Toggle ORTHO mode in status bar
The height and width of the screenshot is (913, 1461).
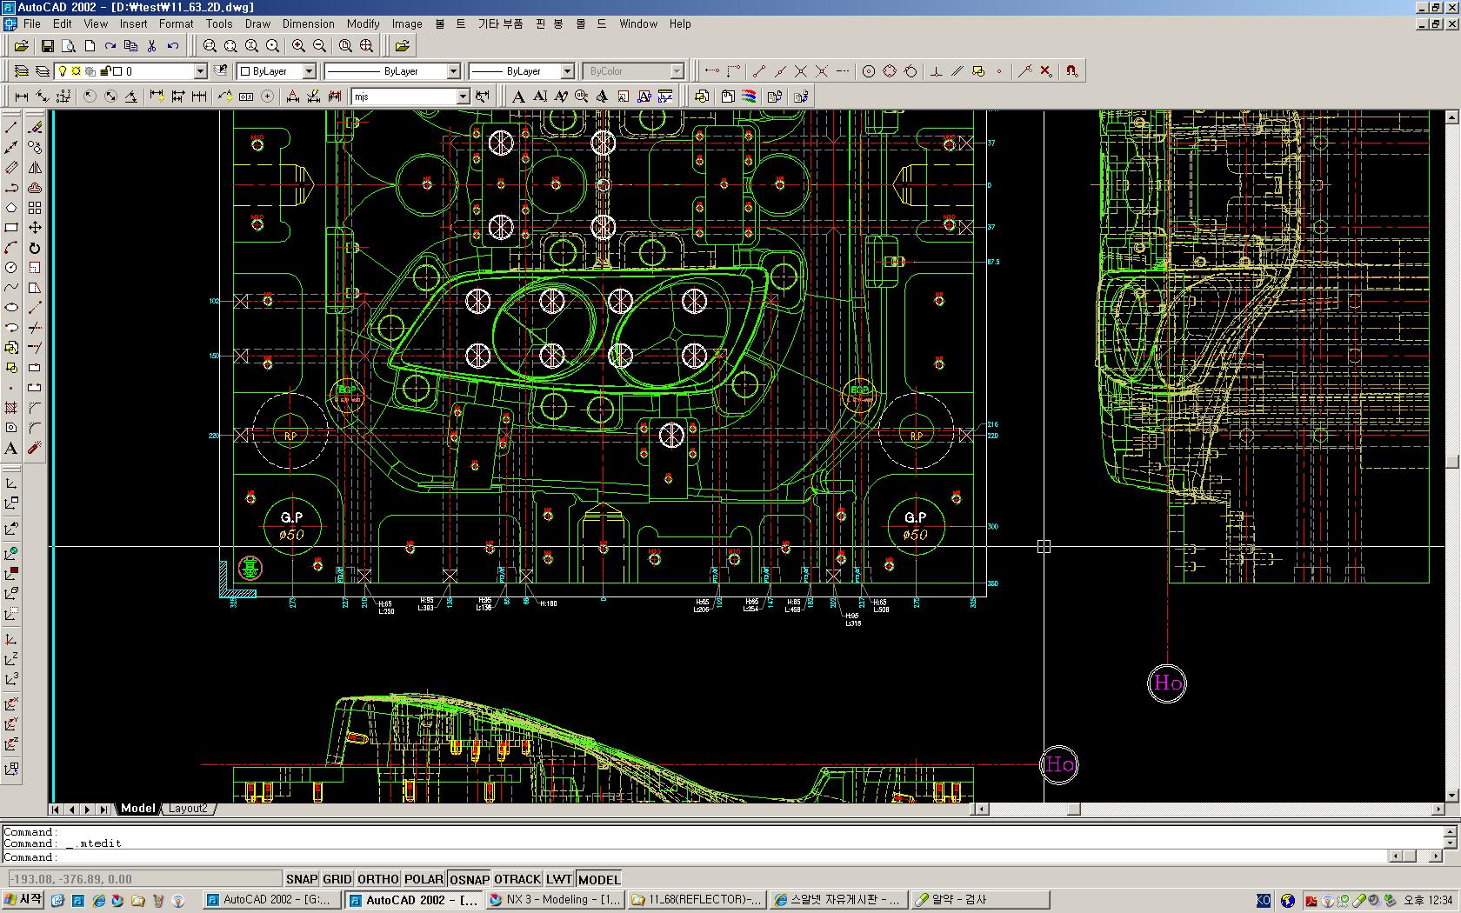tap(377, 879)
